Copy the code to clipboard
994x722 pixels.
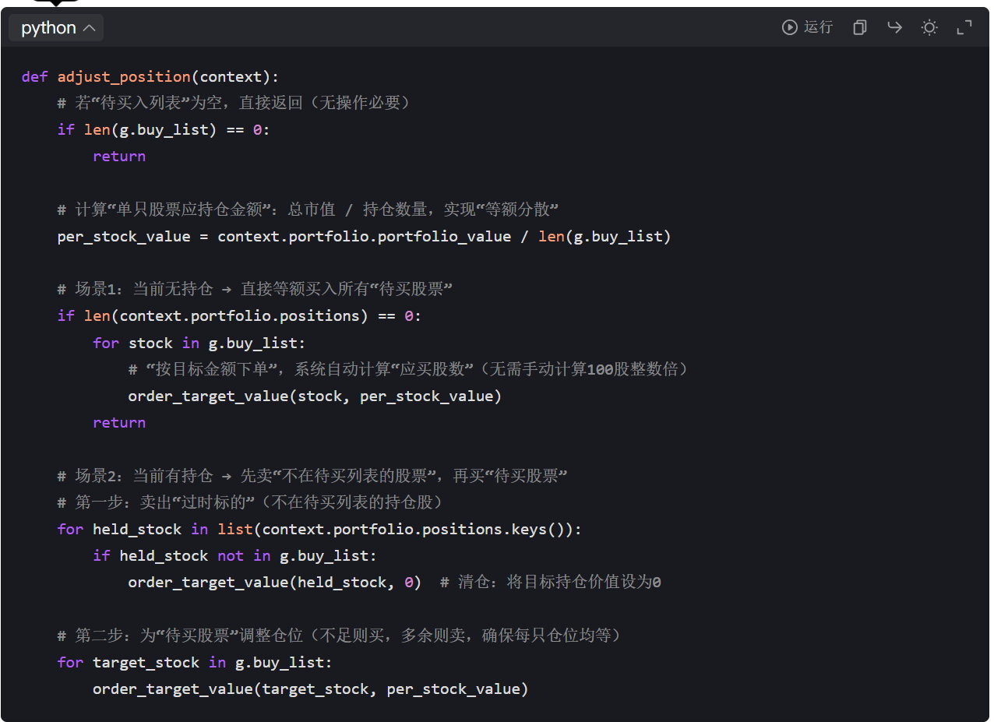859,27
